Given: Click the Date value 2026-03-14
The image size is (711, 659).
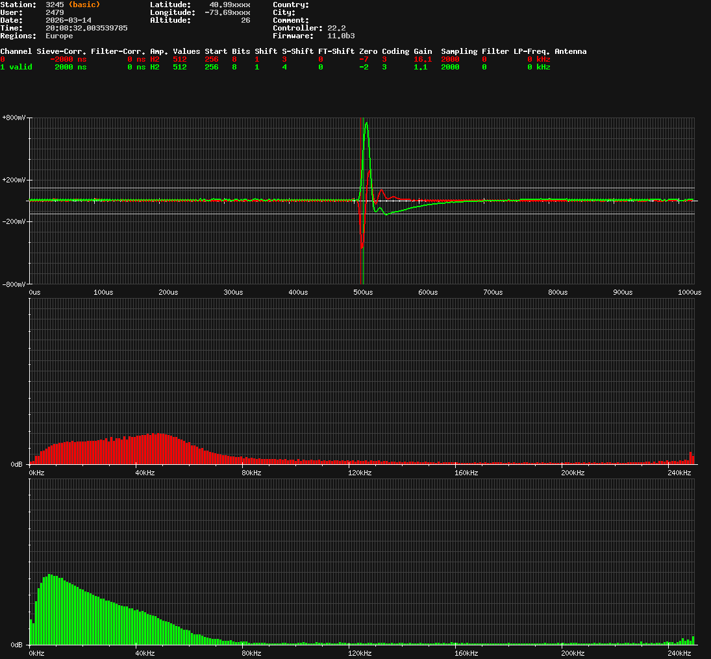Looking at the screenshot, I should [68, 20].
